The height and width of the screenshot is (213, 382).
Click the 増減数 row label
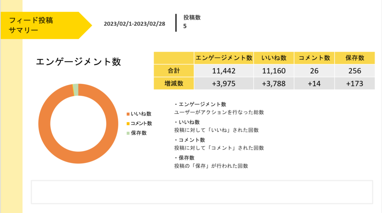click(173, 83)
